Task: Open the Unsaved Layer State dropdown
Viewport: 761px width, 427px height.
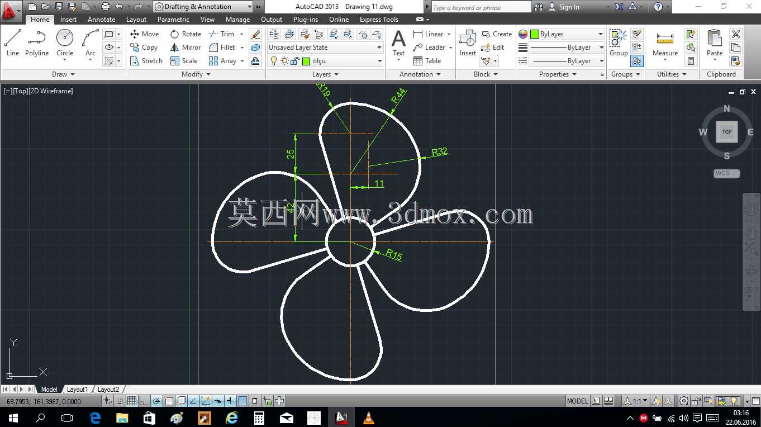Action: pyautogui.click(x=325, y=48)
